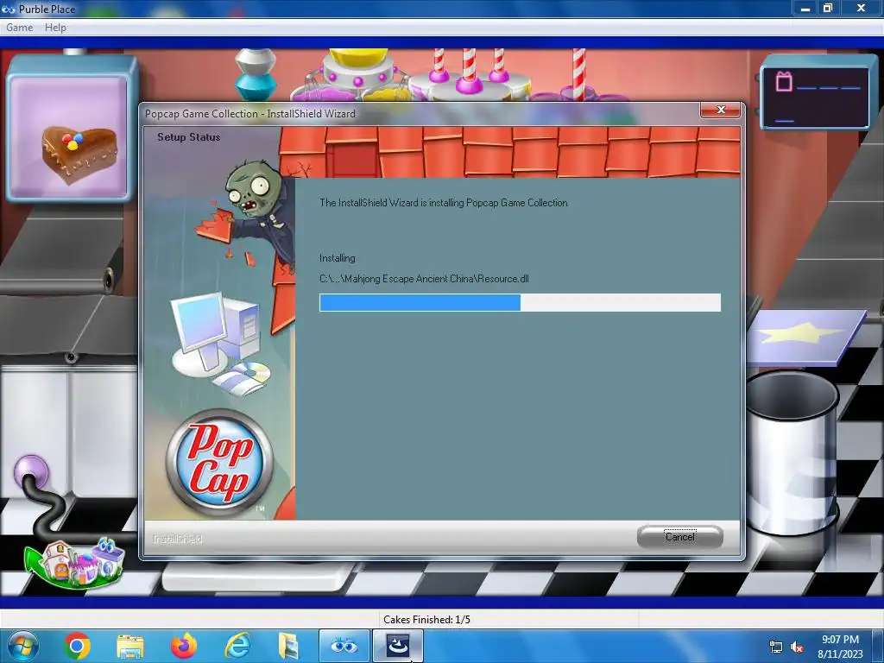Switch to the Purble Place taskbar button

344,646
